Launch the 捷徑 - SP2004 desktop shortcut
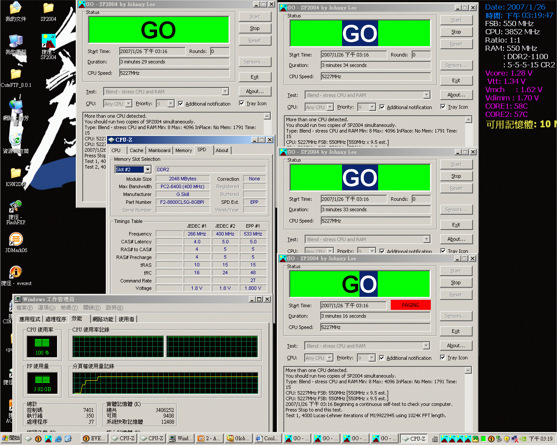This screenshot has height=445, width=557. click(x=48, y=46)
